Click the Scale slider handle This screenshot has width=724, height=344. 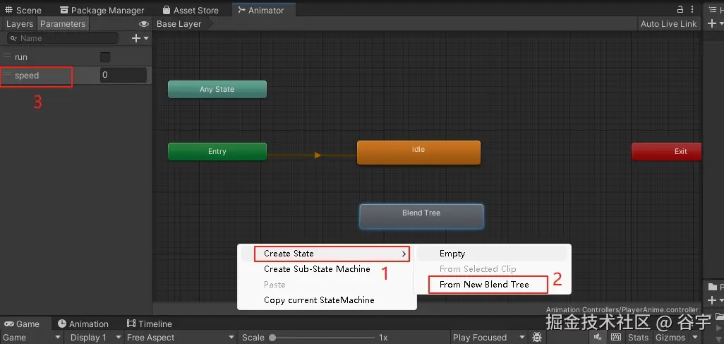[272, 338]
